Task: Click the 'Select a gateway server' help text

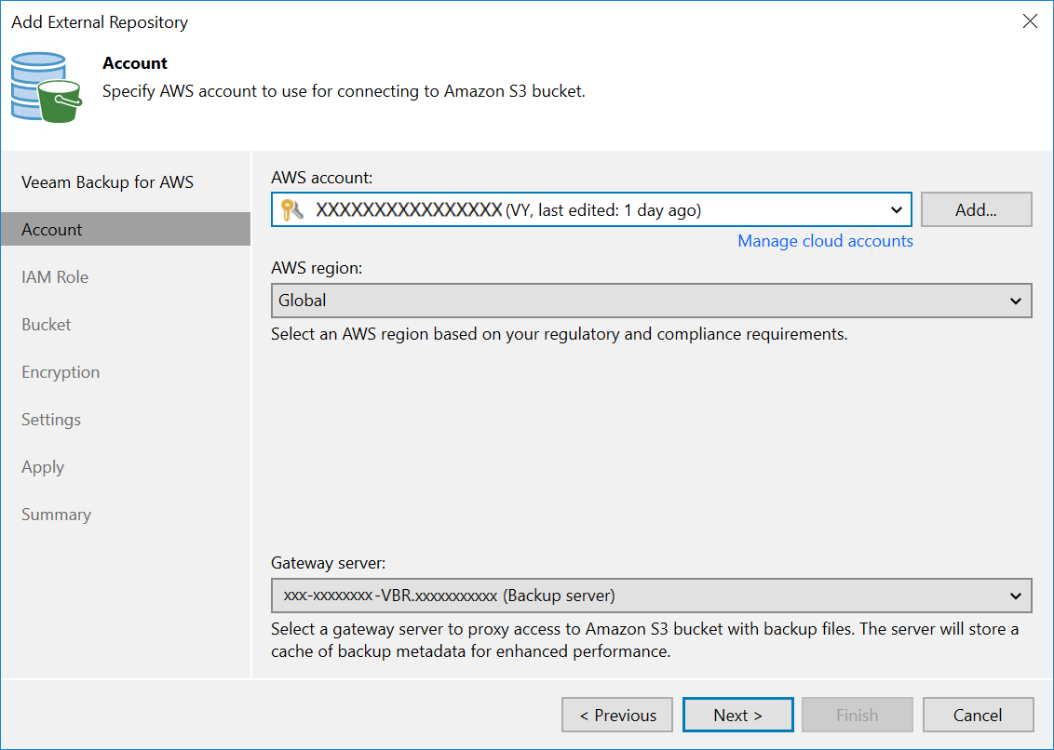Action: (644, 640)
